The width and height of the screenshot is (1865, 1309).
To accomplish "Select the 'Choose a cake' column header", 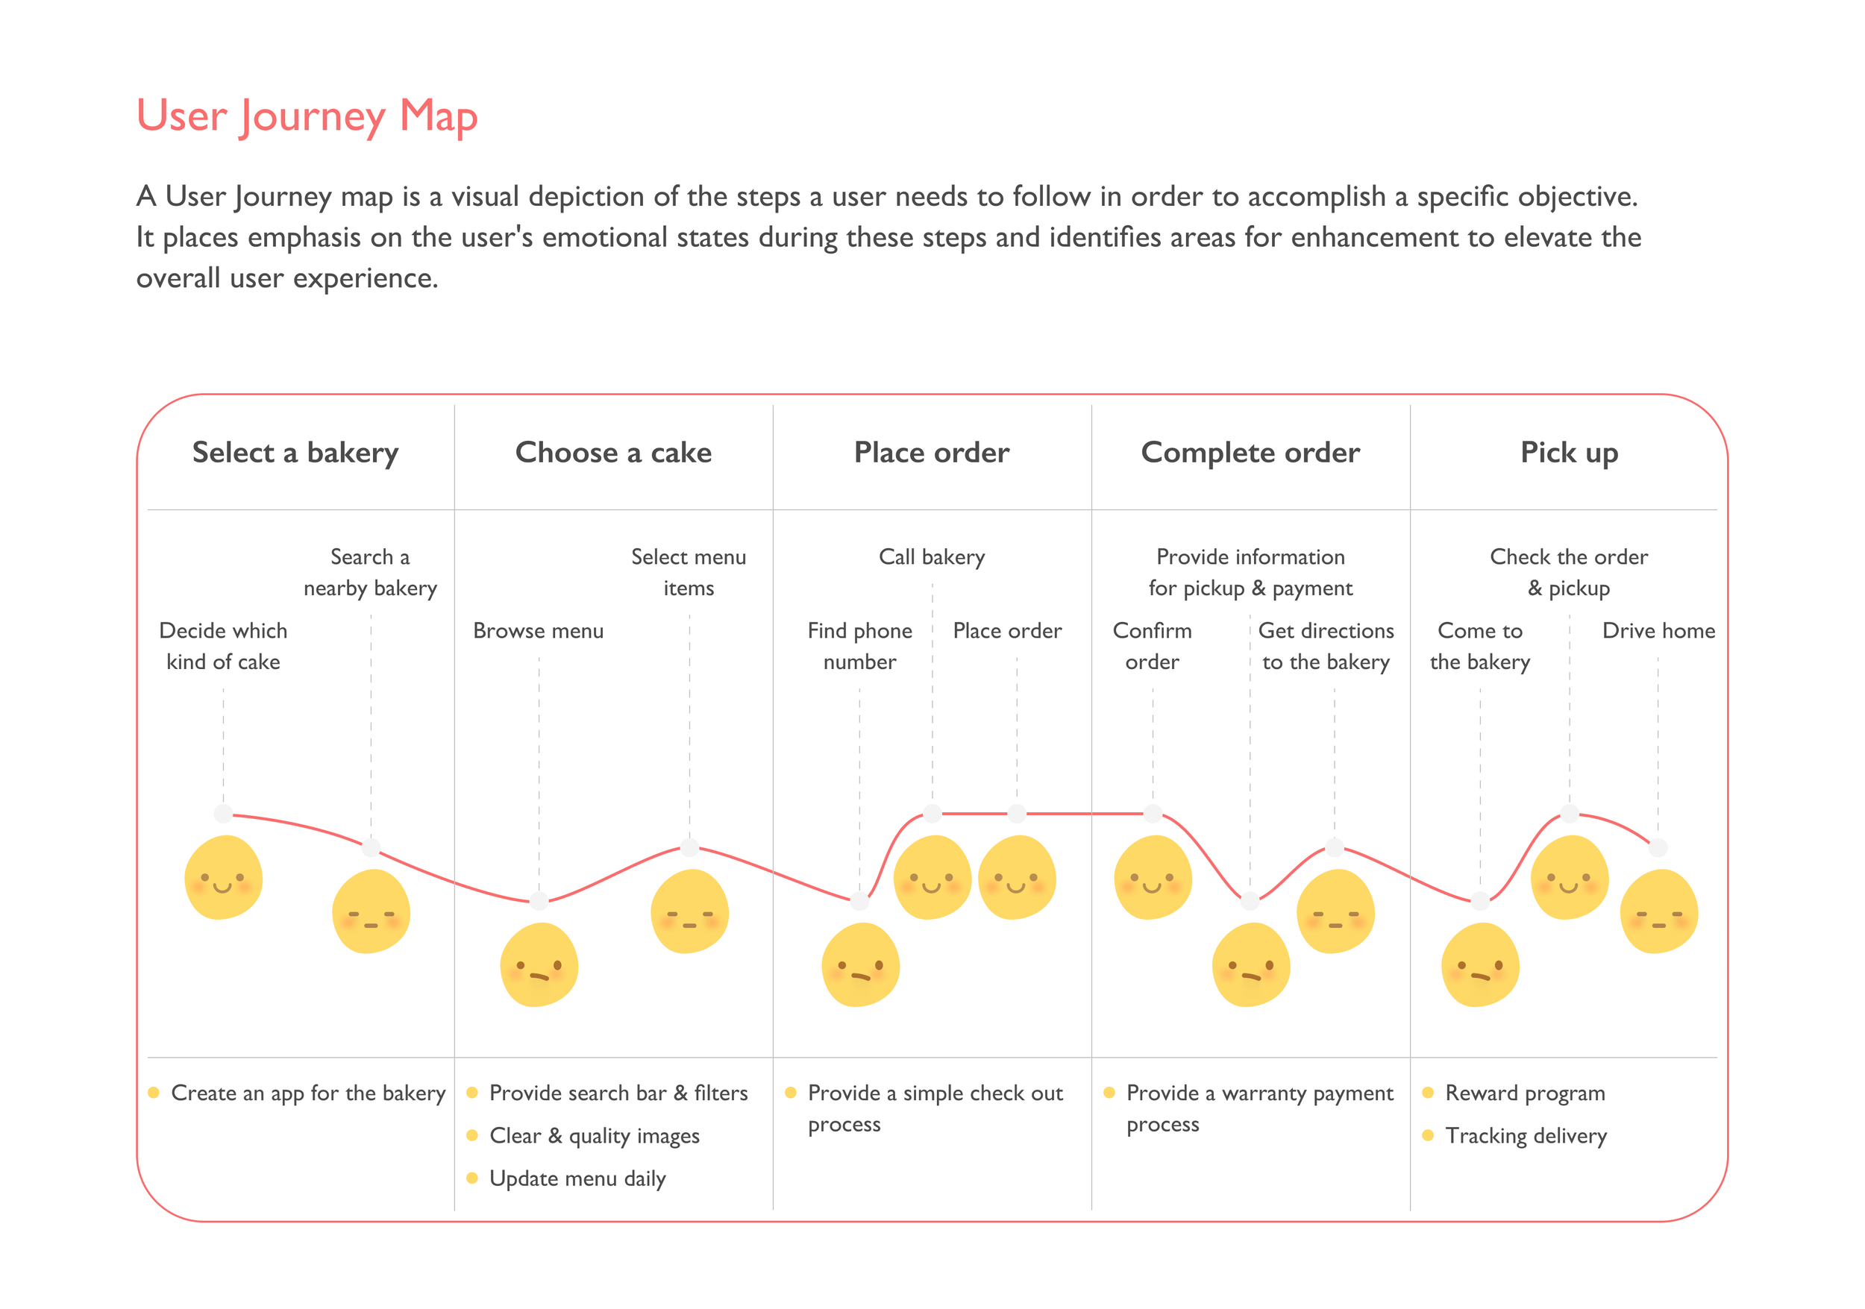I will click(x=613, y=452).
